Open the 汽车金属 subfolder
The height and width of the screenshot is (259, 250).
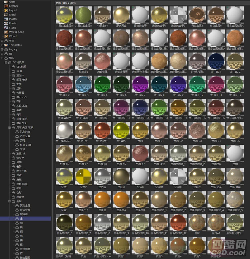coord(25,136)
